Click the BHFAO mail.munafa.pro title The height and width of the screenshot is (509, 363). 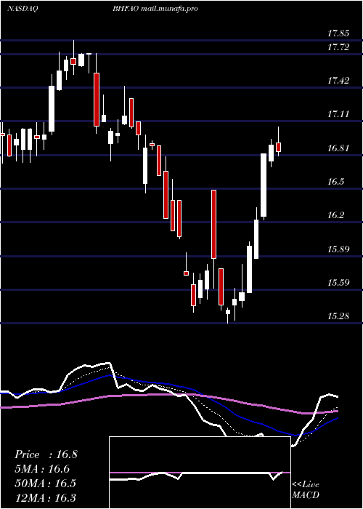click(155, 9)
